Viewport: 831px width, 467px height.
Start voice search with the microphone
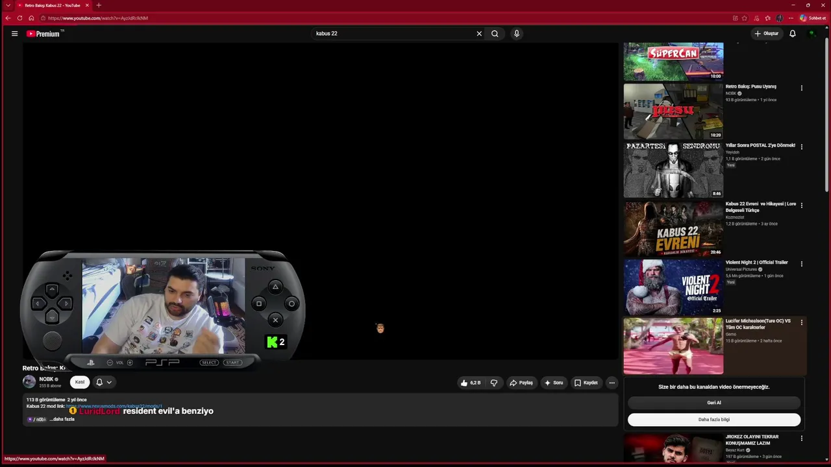tap(516, 34)
